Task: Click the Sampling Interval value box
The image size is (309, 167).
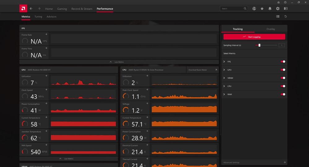Action: point(281,45)
